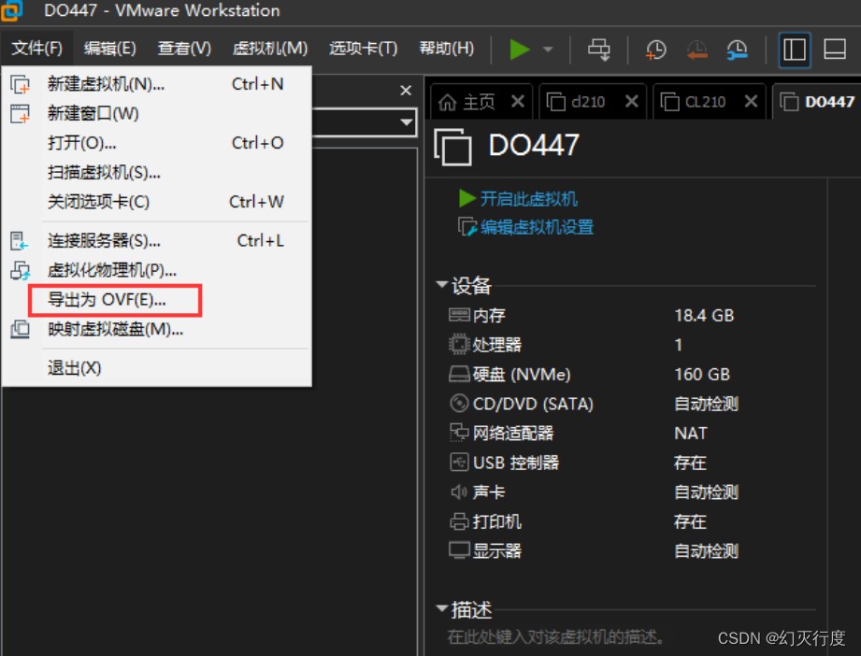Close the 主页 tab
The height and width of the screenshot is (656, 861).
click(x=518, y=102)
